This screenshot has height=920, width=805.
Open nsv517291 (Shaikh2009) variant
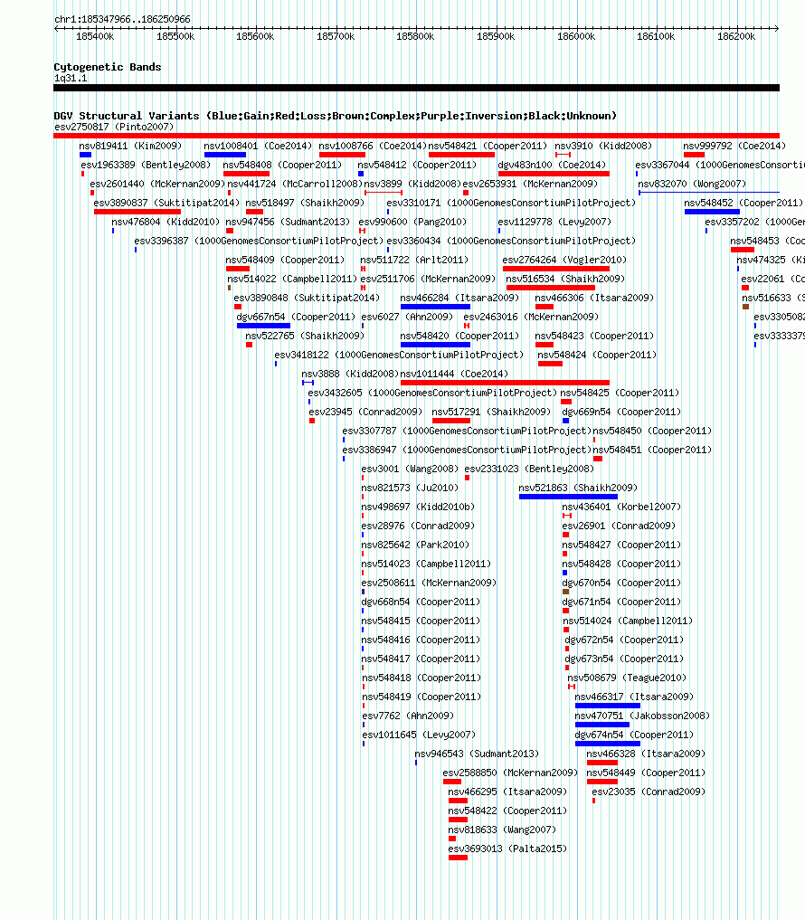pyautogui.click(x=492, y=412)
